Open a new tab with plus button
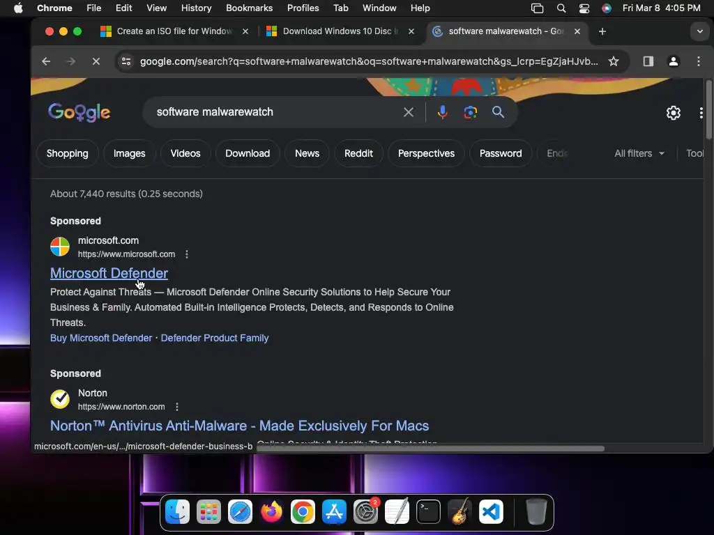This screenshot has height=535, width=714. 602,31
